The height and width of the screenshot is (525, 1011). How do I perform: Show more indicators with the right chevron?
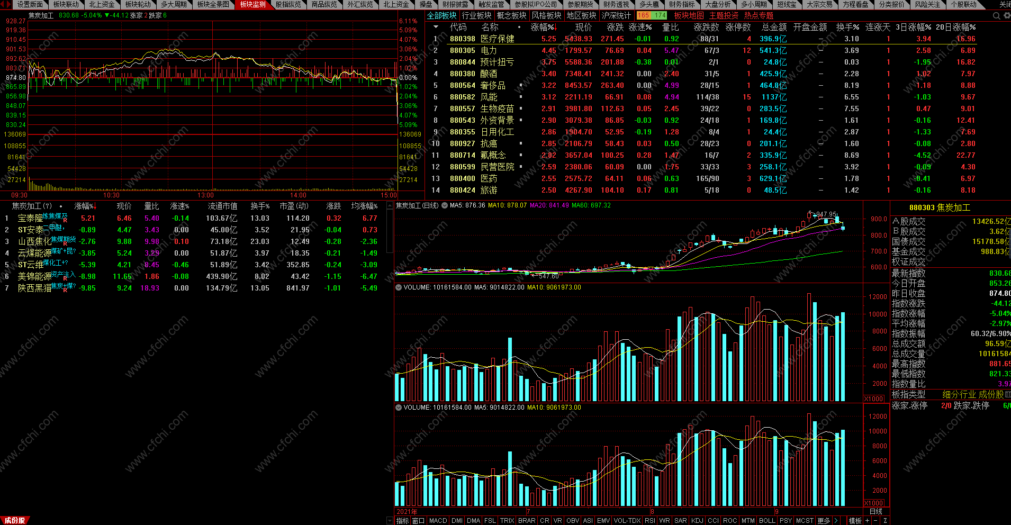(x=836, y=521)
